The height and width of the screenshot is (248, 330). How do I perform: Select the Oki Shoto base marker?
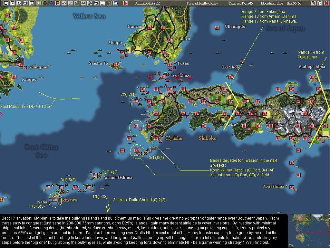[x=231, y=77]
